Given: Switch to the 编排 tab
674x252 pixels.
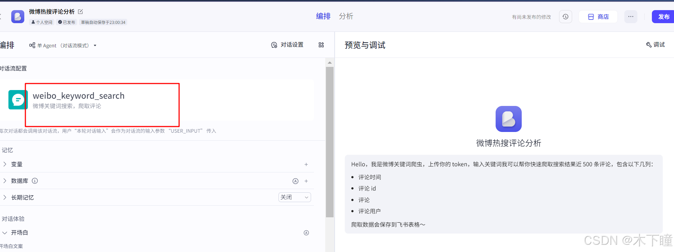Looking at the screenshot, I should click(x=323, y=16).
